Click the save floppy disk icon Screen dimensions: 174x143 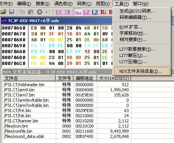[12, 12]
